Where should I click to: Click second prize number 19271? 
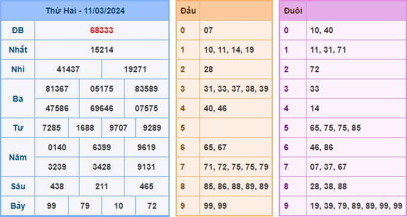(135, 69)
